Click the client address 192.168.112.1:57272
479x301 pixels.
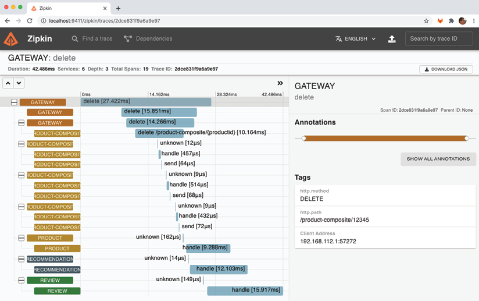click(x=328, y=242)
